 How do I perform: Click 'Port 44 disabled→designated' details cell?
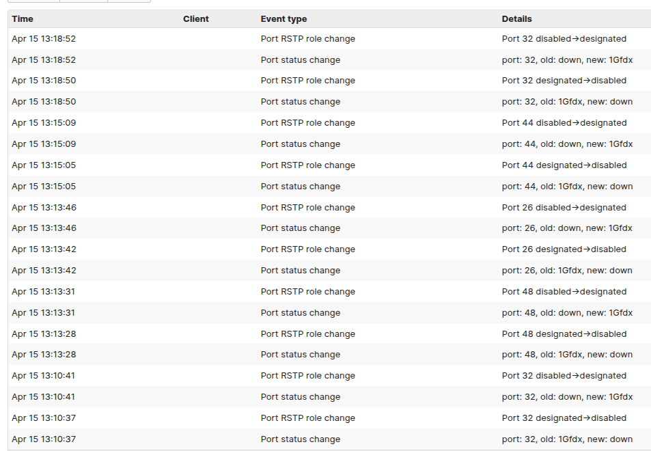564,123
